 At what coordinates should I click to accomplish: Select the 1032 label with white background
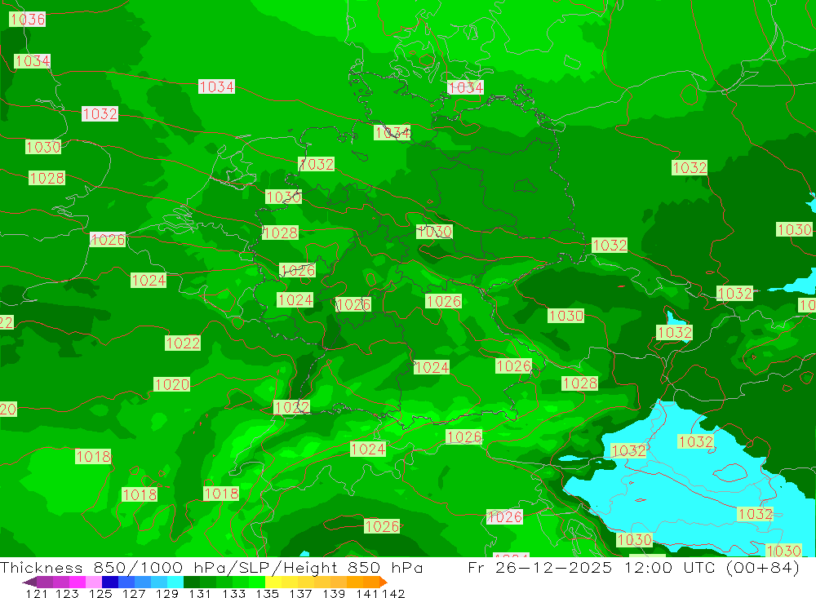100,113
